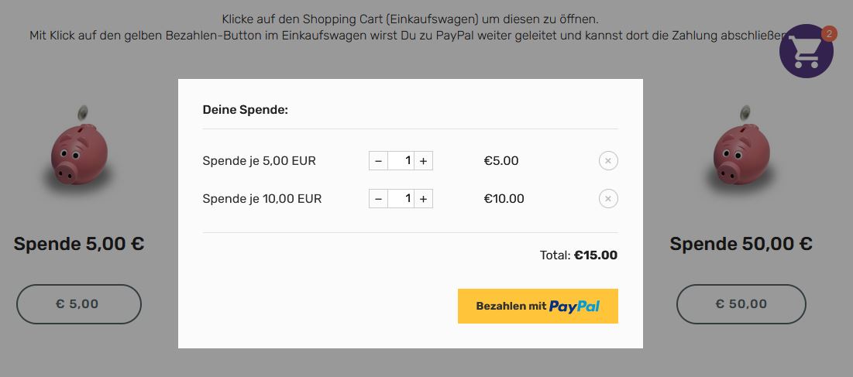Image resolution: width=853 pixels, height=377 pixels.
Task: Click the quantity field for 5,00 EUR donation
Action: 401,161
